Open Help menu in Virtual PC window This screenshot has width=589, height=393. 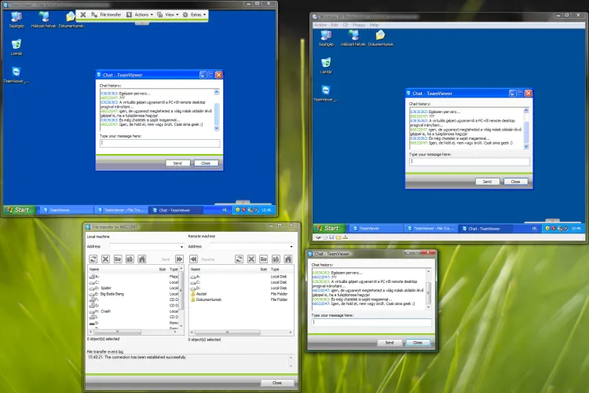(x=374, y=25)
